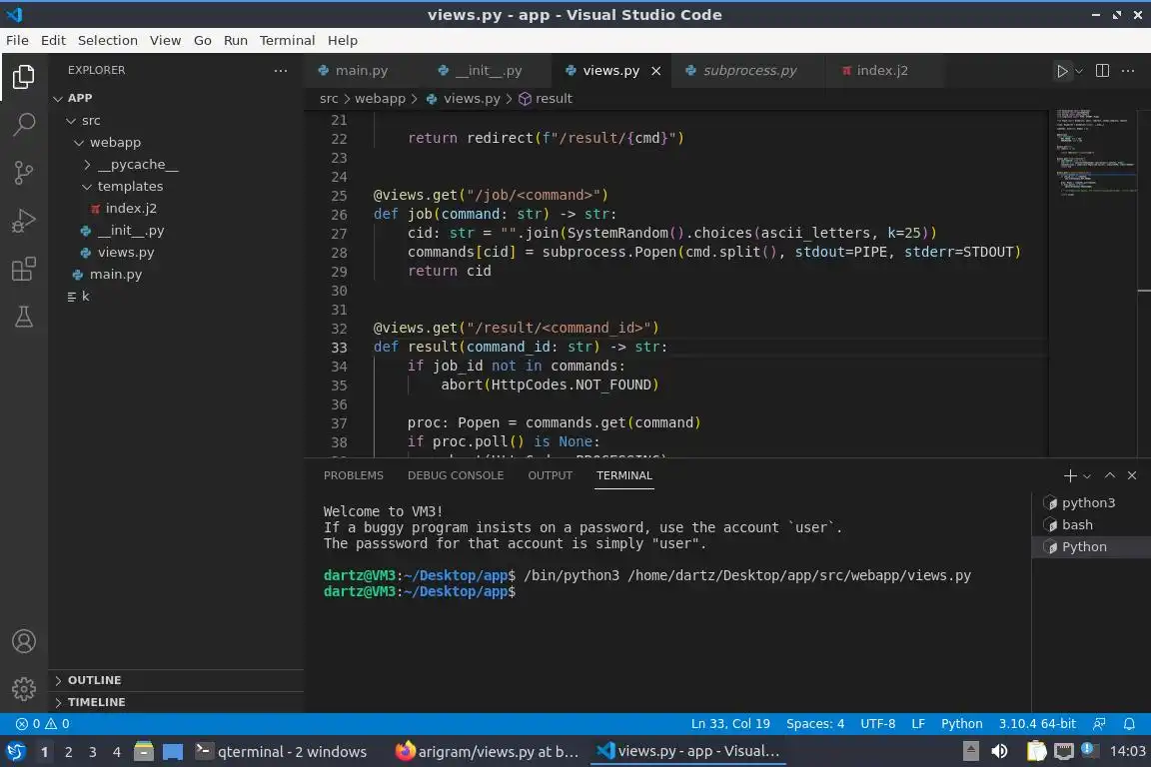This screenshot has height=767, width=1151.
Task: Switch to the PROBLEMS panel tab
Action: (x=353, y=475)
